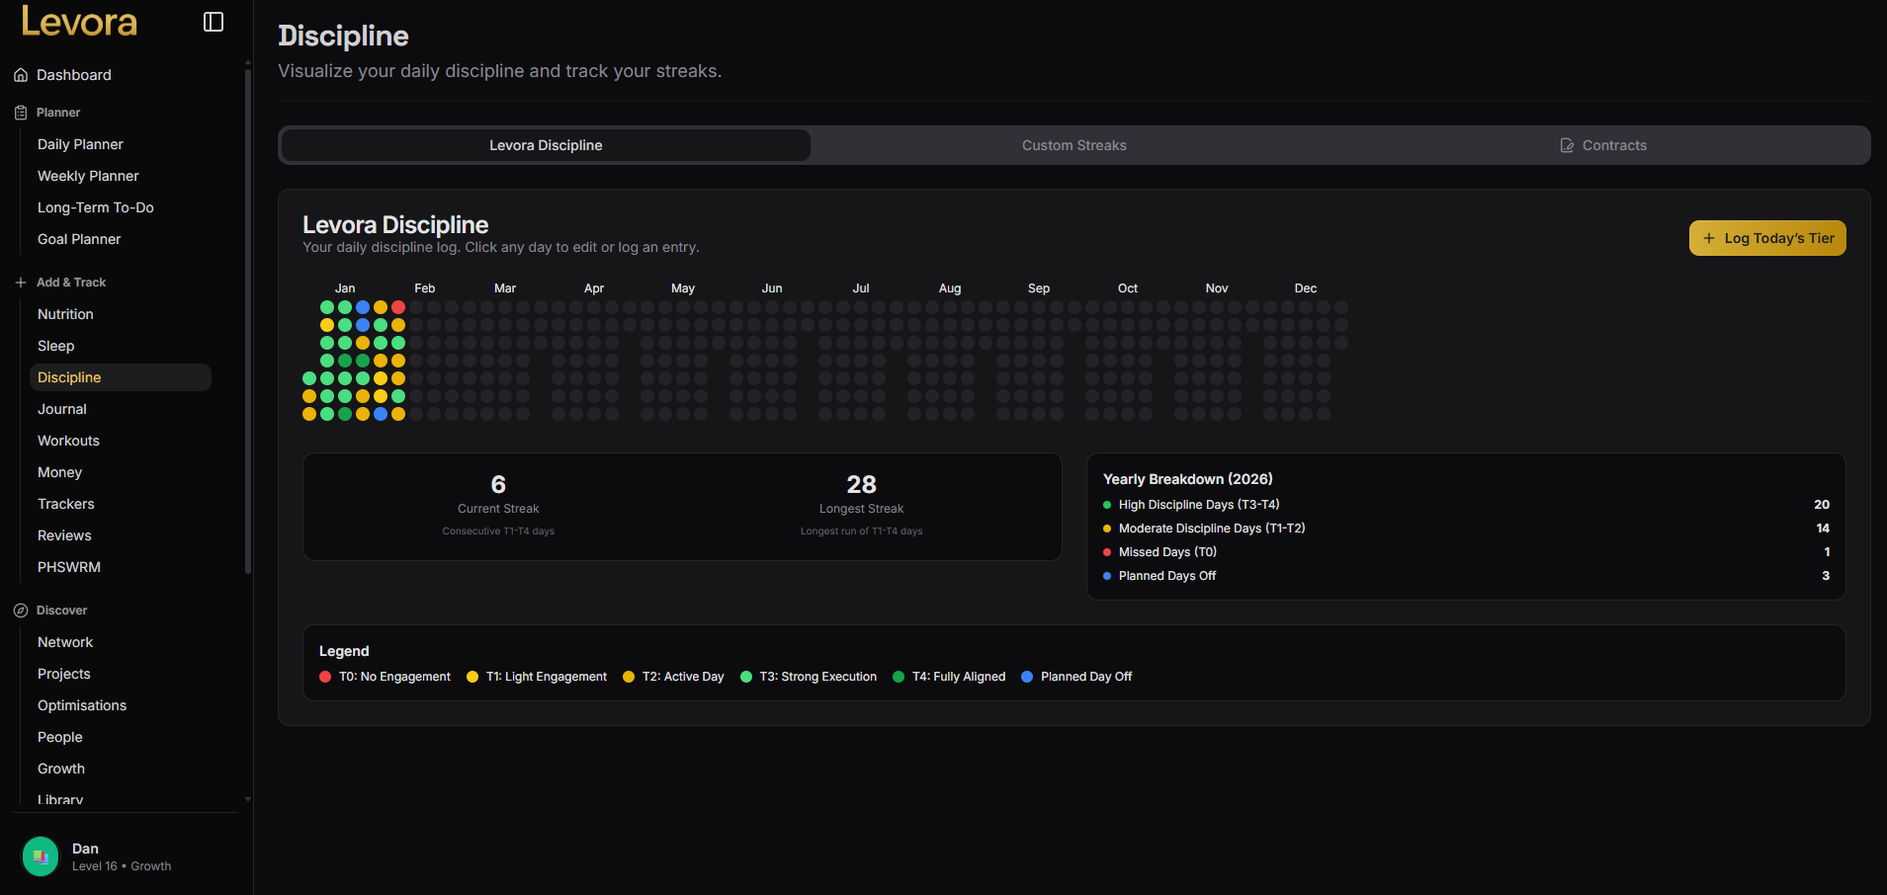Switch to the Contracts tab
The image size is (1887, 895).
(x=1615, y=144)
